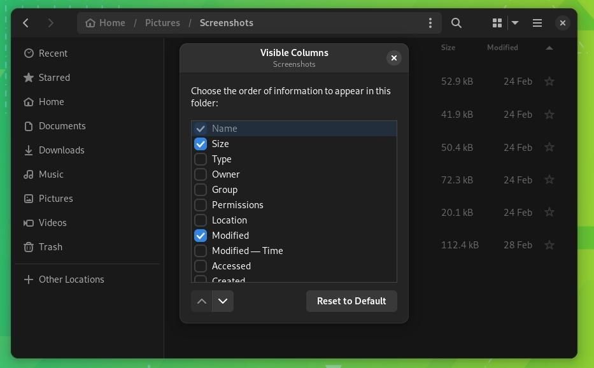Open the hamburger main menu
This screenshot has height=368, width=594.
coord(537,22)
